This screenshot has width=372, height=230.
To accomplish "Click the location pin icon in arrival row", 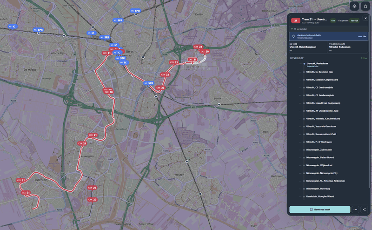I will (293, 36).
